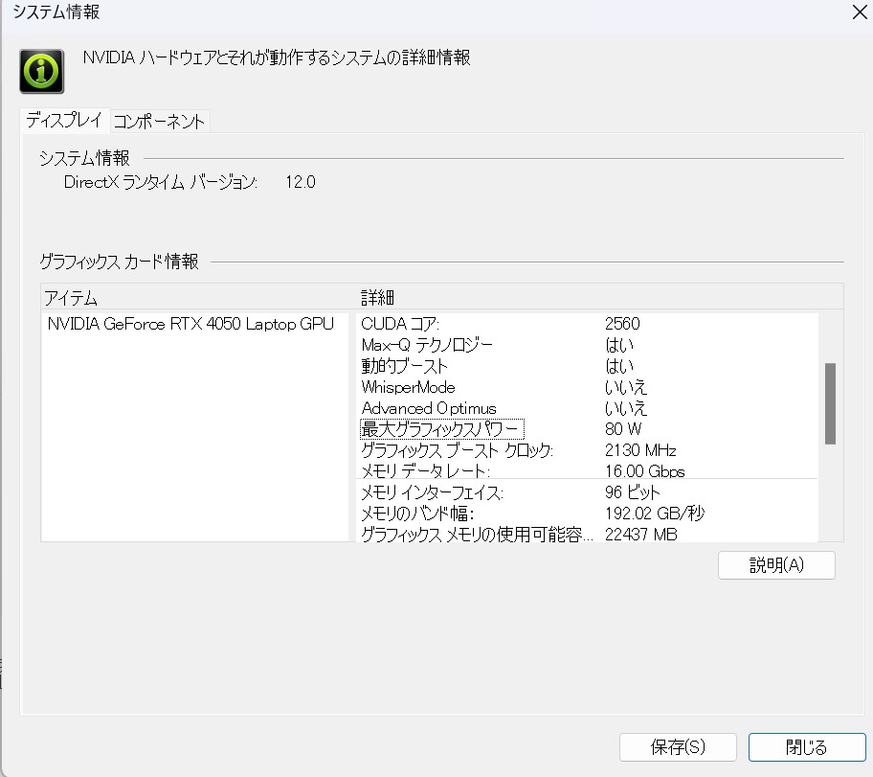Click the 16.00 Gbps value
This screenshot has height=777, width=873.
tap(645, 471)
